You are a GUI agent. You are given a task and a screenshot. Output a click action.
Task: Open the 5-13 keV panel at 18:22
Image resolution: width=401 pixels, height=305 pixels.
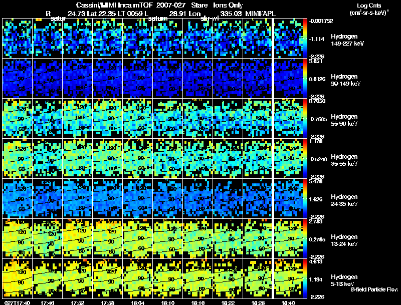tap(228, 279)
